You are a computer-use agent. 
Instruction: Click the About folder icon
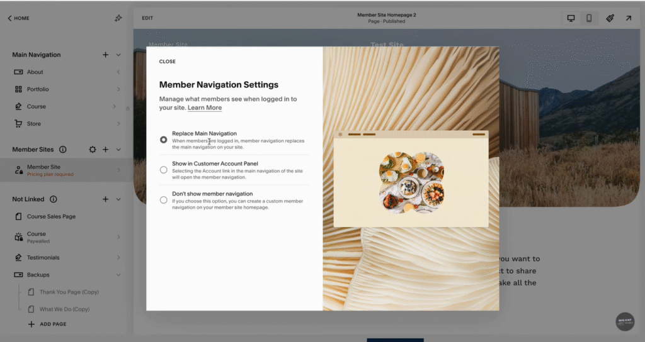[18, 72]
